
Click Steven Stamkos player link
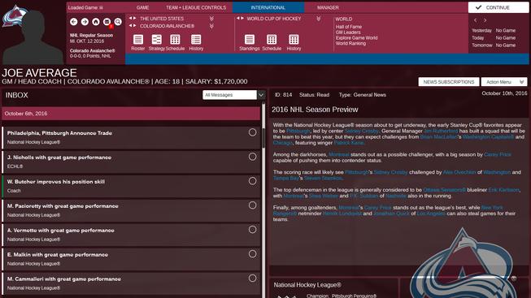pos(323,178)
